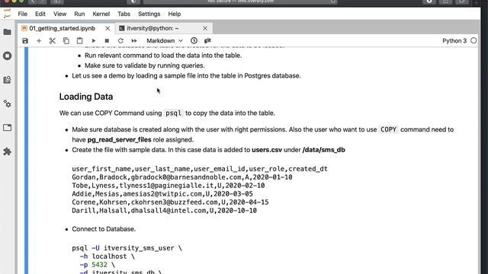The height and width of the screenshot is (274, 488).
Task: Click 'Run relevant command to load the data'
Action: click(x=163, y=56)
